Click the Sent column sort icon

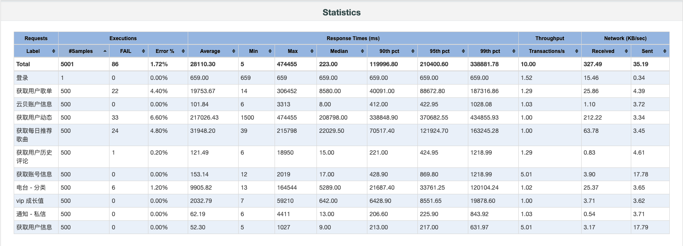[665, 51]
